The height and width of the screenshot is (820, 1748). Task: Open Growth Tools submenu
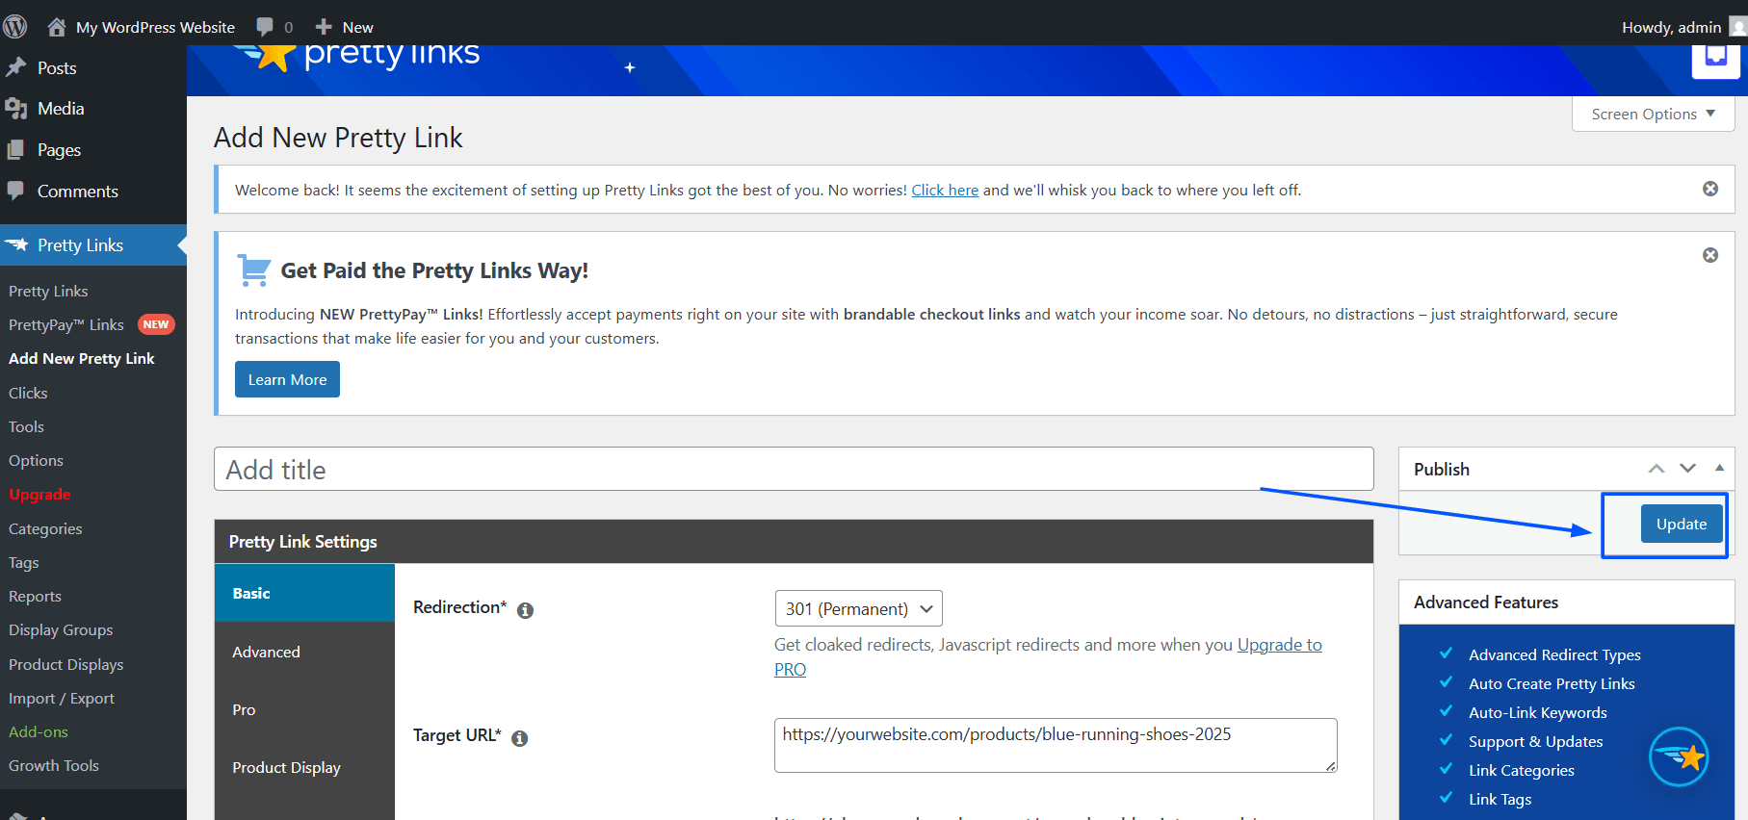coord(54,765)
